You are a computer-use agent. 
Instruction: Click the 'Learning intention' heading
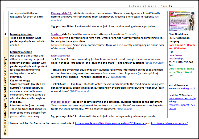click(21, 34)
